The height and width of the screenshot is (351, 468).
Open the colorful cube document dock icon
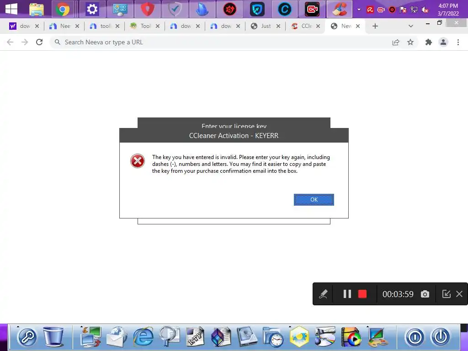tap(221, 337)
